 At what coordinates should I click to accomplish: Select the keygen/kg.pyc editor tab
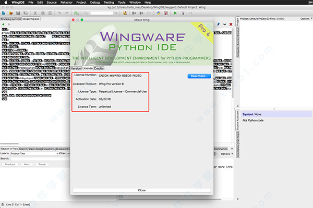[31, 19]
